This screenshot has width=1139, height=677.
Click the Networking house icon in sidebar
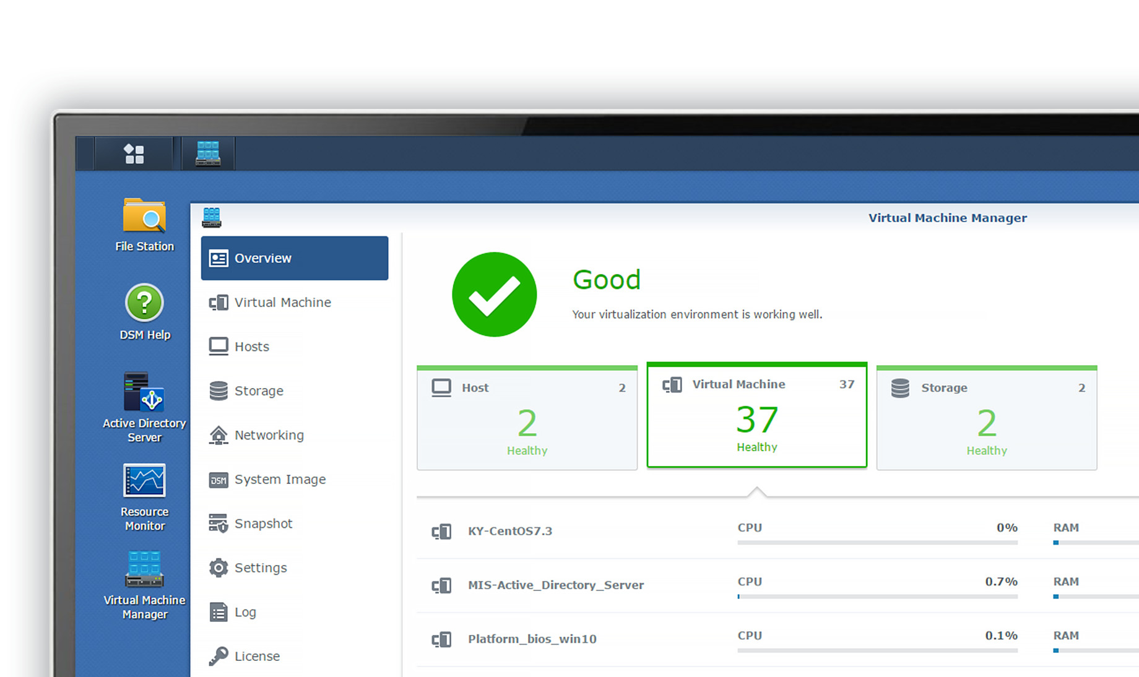click(x=219, y=435)
